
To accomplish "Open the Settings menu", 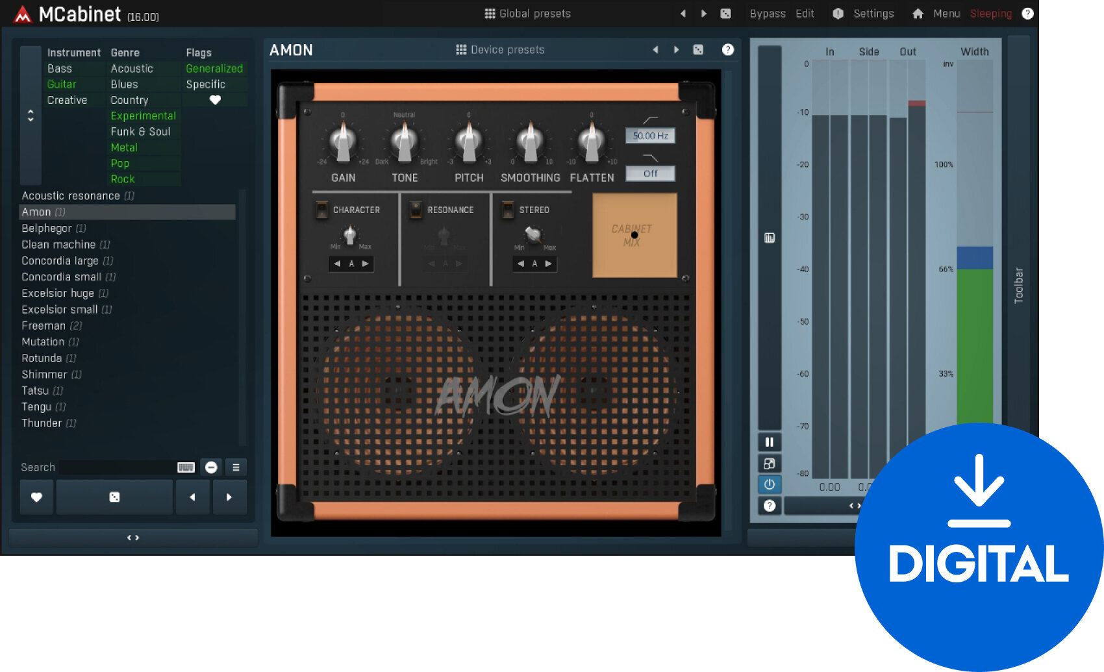I will (873, 13).
